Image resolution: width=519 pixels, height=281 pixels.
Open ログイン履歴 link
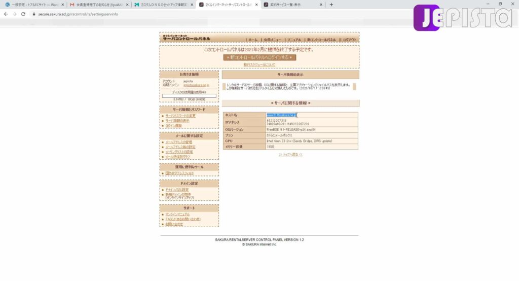point(173,126)
